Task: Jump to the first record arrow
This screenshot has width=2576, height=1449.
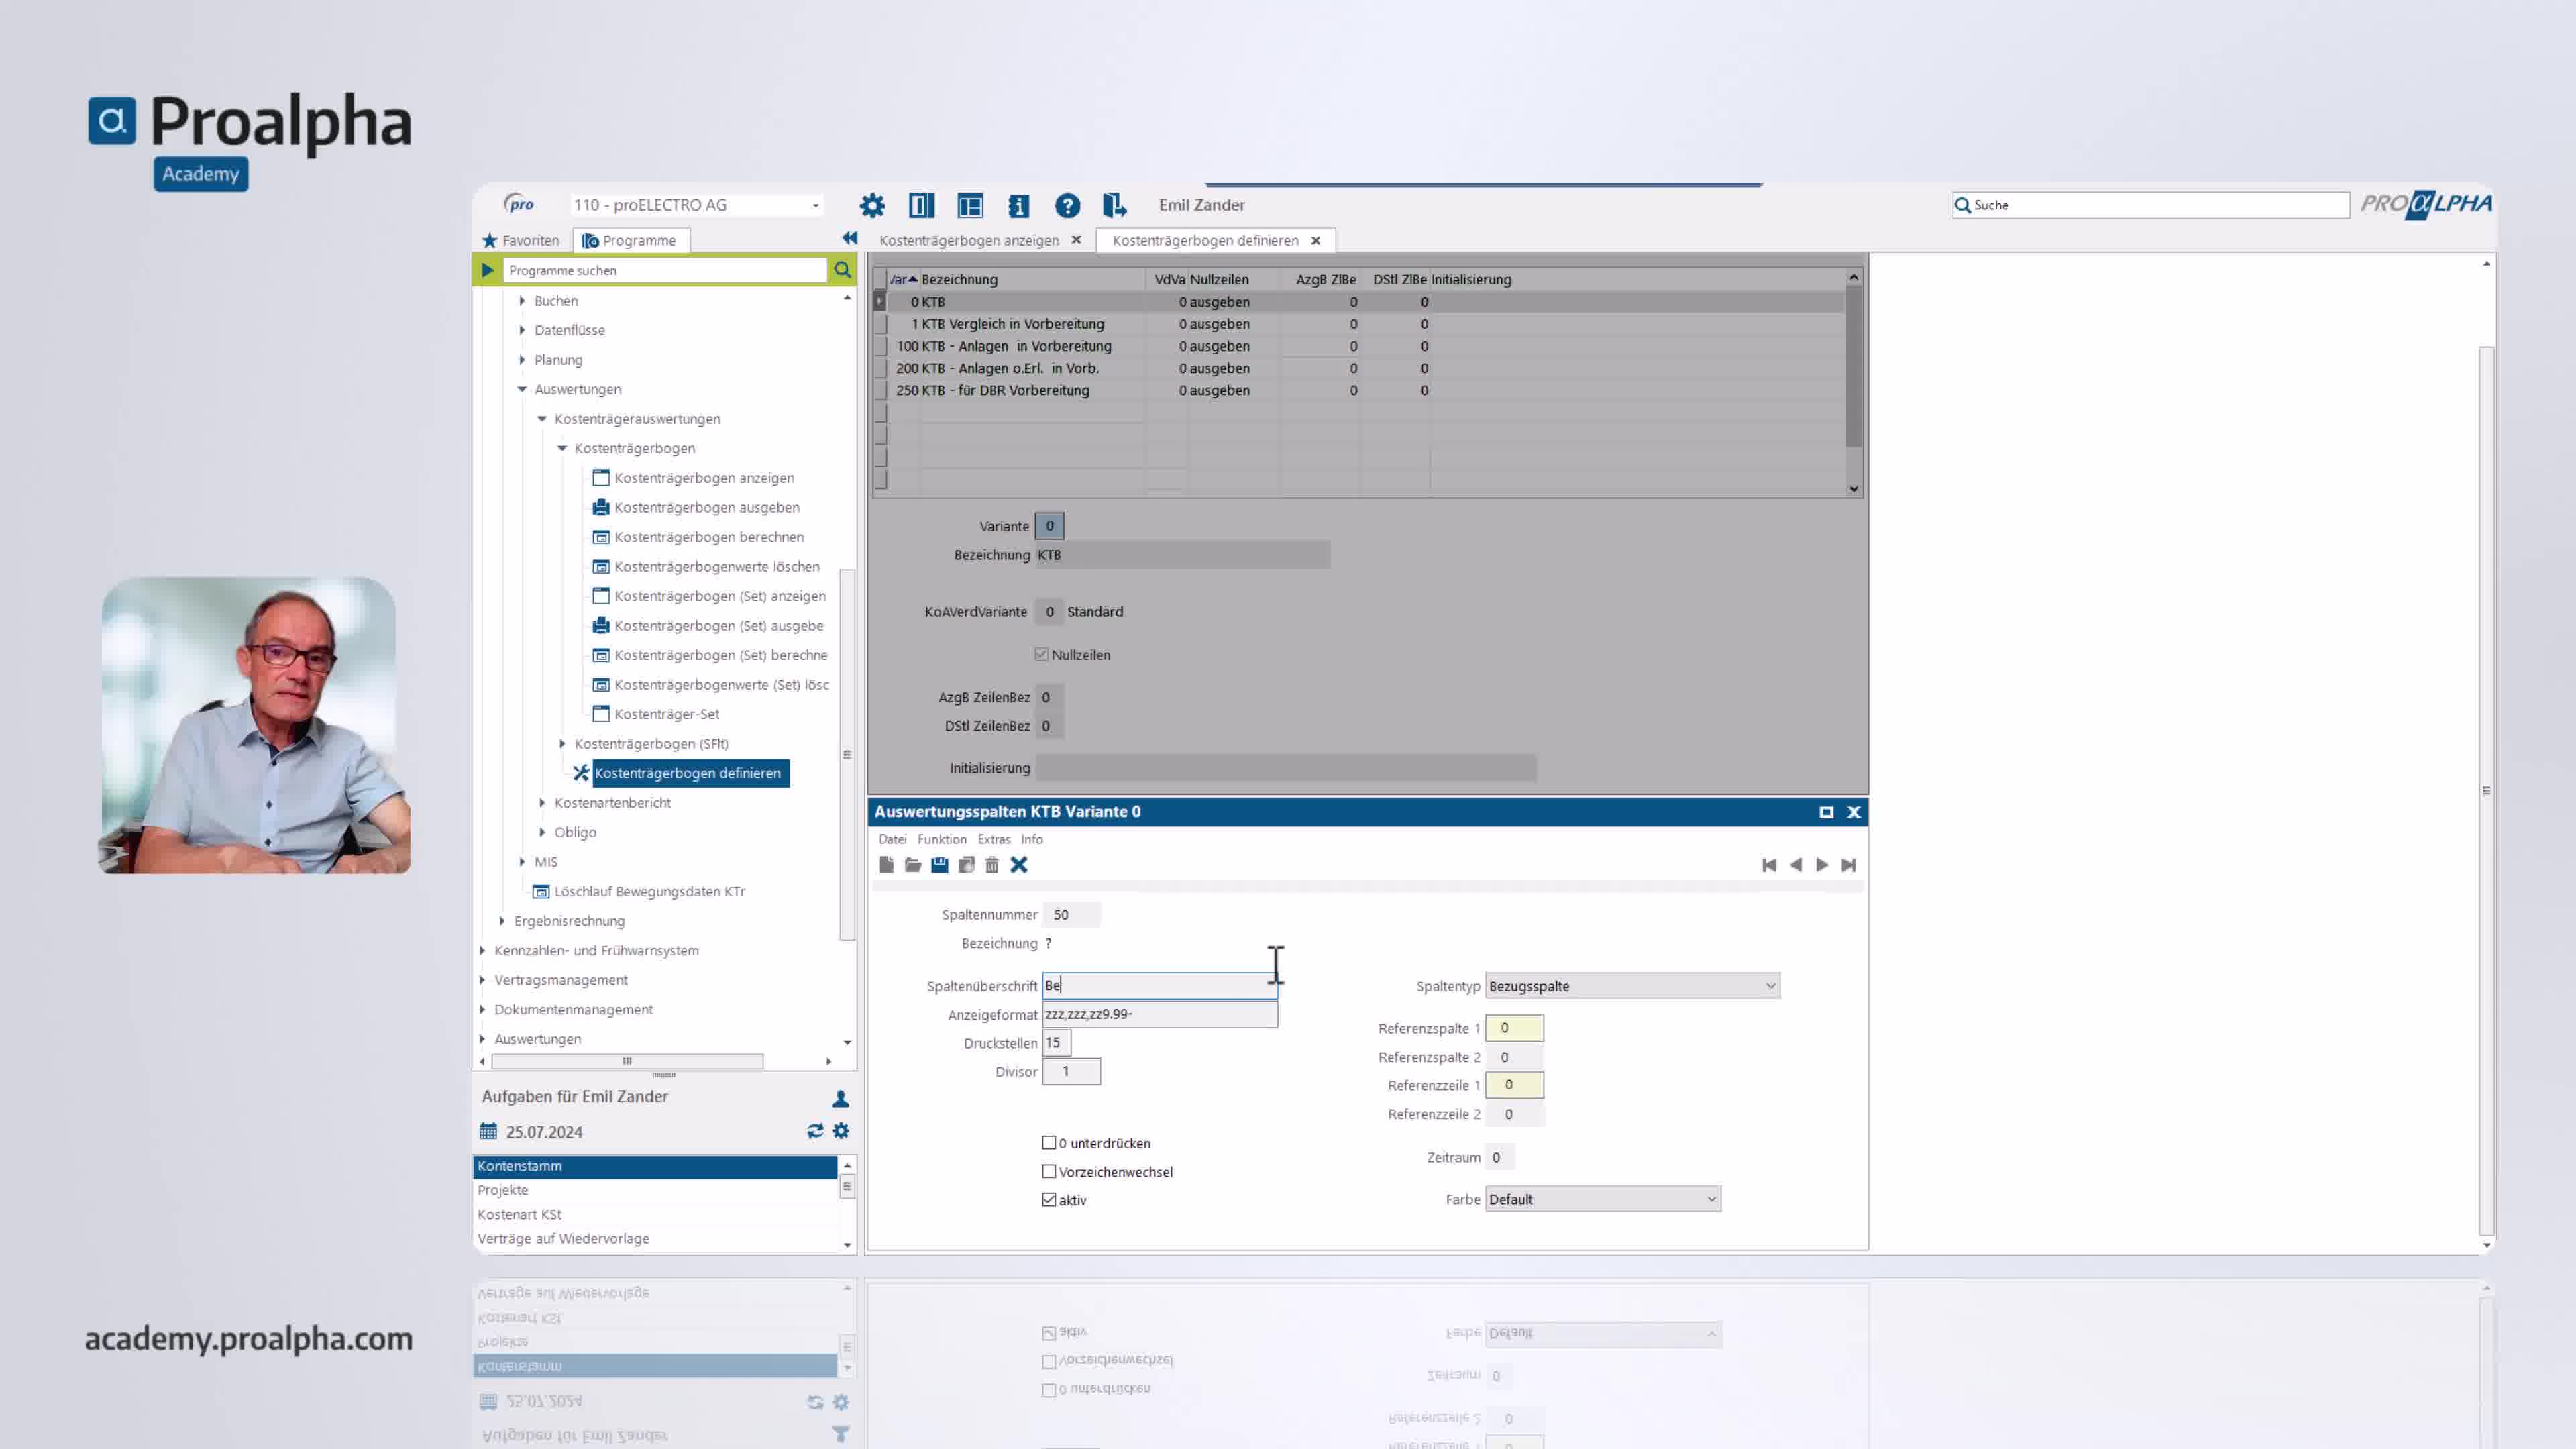Action: (1769, 865)
